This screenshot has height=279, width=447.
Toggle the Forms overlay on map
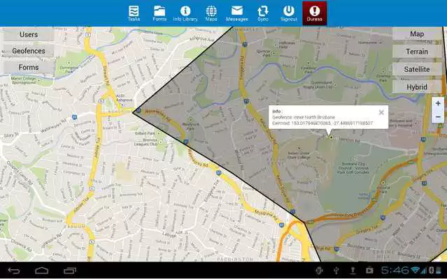[29, 67]
